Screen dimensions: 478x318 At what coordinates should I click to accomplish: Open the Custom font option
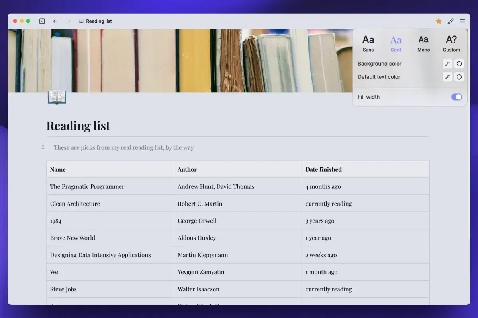[x=451, y=43]
